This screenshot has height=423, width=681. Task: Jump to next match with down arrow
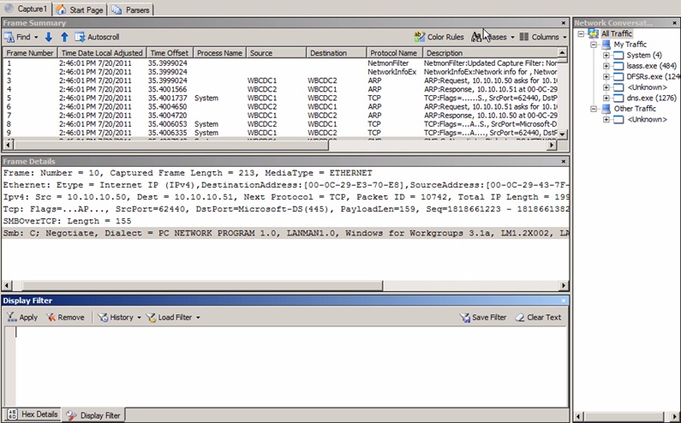pyautogui.click(x=49, y=37)
